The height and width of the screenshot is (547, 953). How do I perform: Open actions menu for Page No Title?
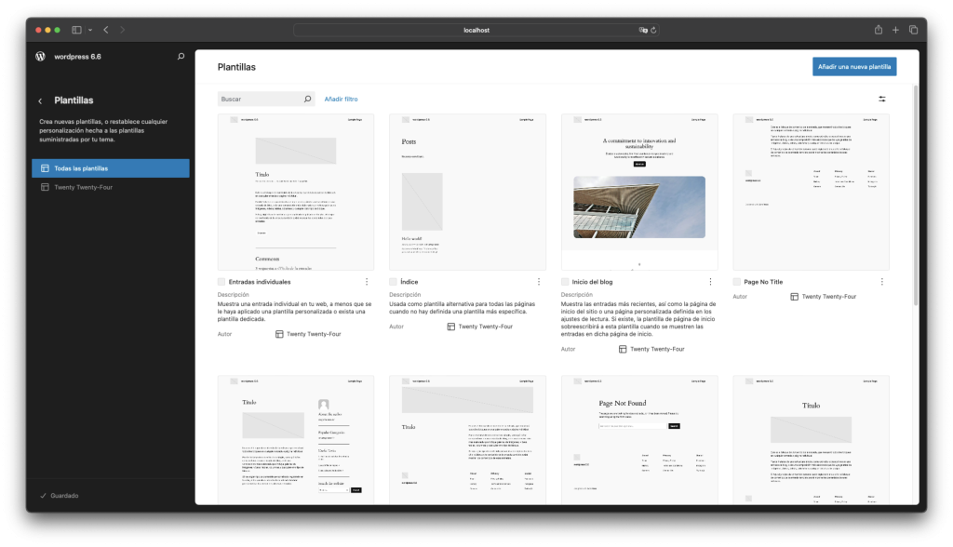click(x=882, y=282)
